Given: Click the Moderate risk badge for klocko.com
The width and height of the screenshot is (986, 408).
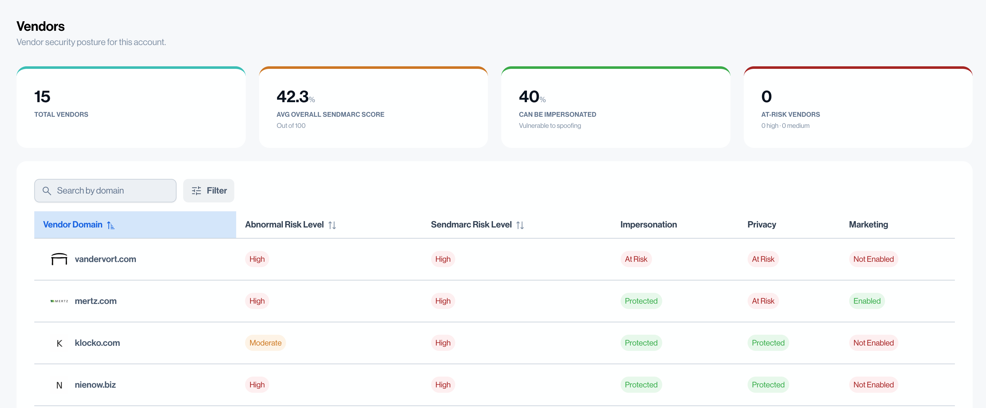Looking at the screenshot, I should point(265,343).
